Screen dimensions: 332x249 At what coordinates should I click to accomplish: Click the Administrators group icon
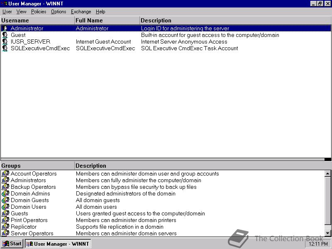pos(6,181)
